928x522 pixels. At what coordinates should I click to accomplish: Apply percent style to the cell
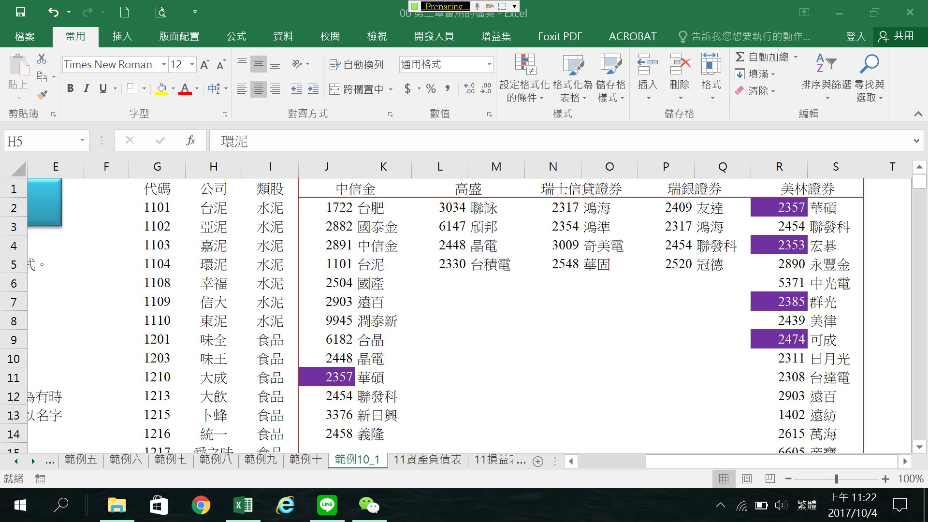click(431, 88)
